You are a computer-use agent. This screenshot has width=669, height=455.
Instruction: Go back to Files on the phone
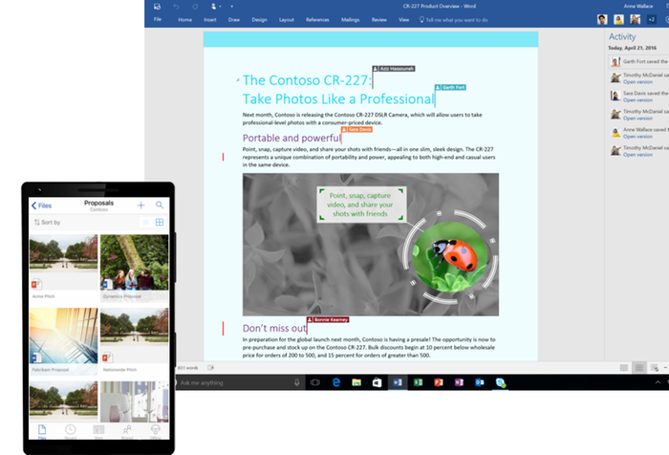point(41,206)
